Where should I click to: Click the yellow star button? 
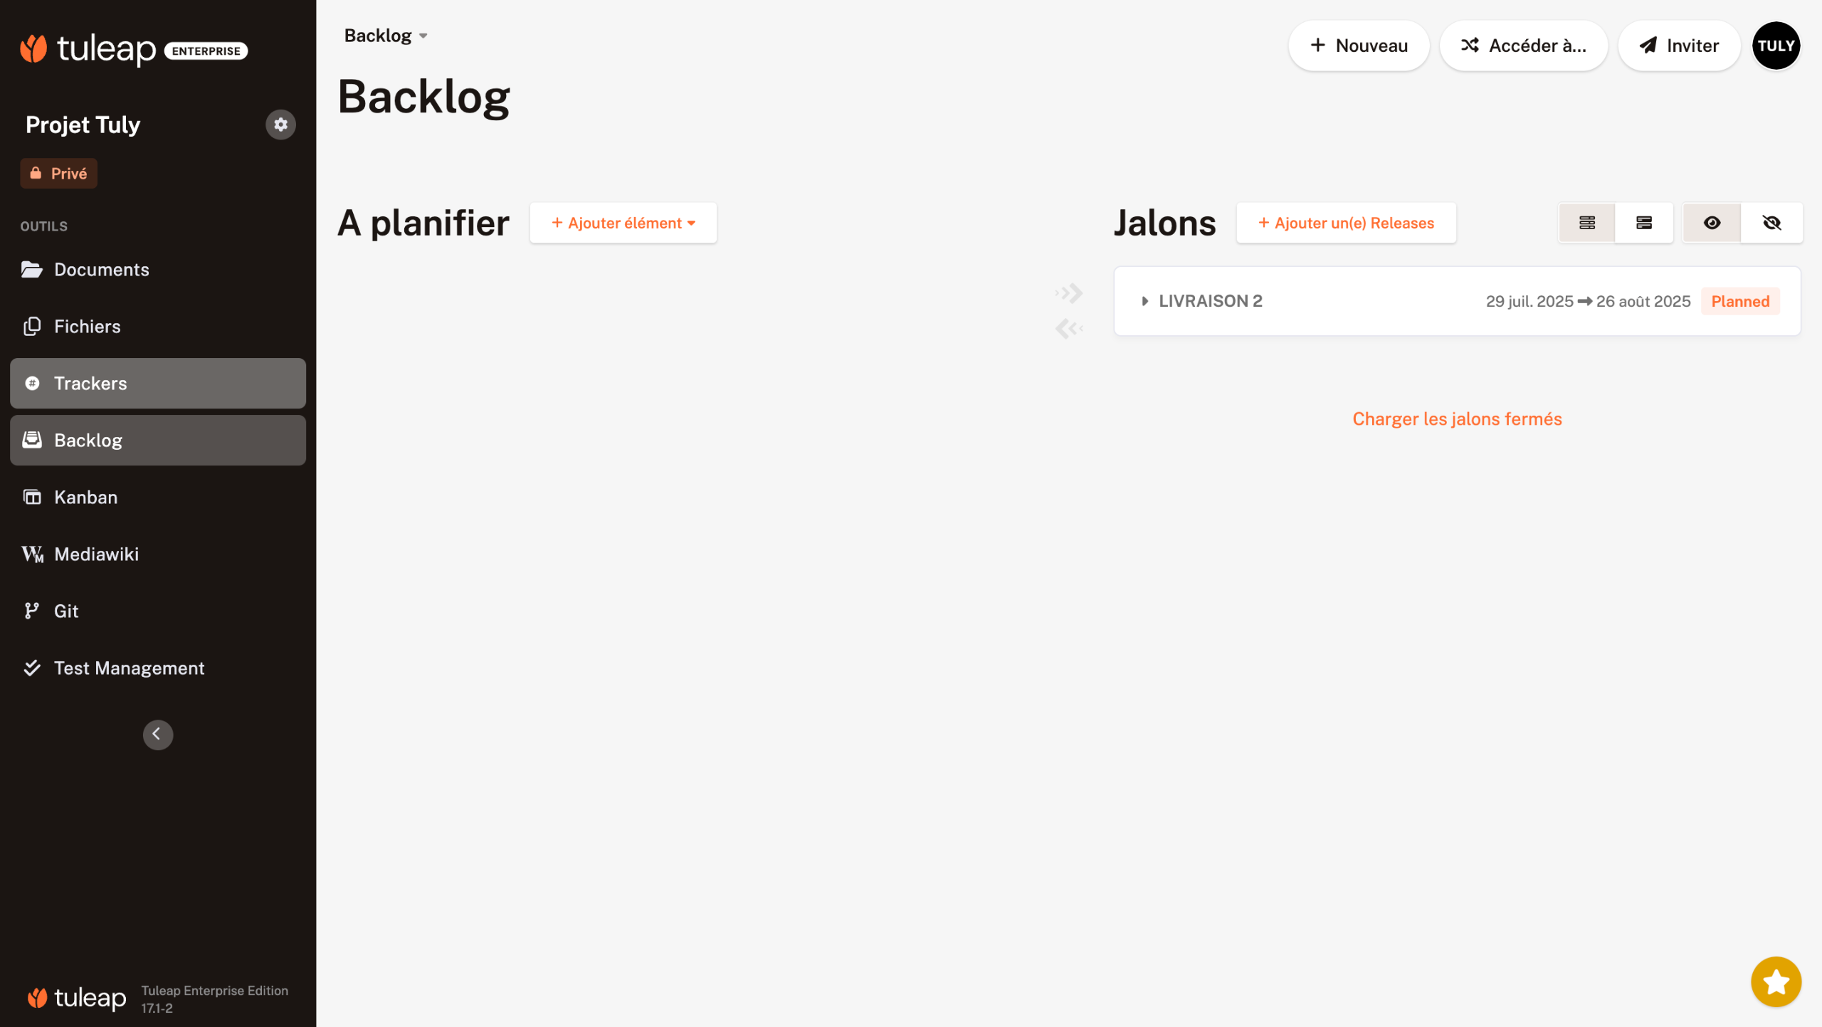(1775, 981)
